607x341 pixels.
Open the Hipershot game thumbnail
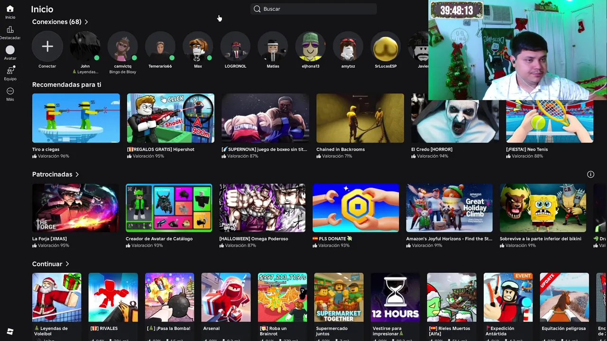[x=171, y=118]
